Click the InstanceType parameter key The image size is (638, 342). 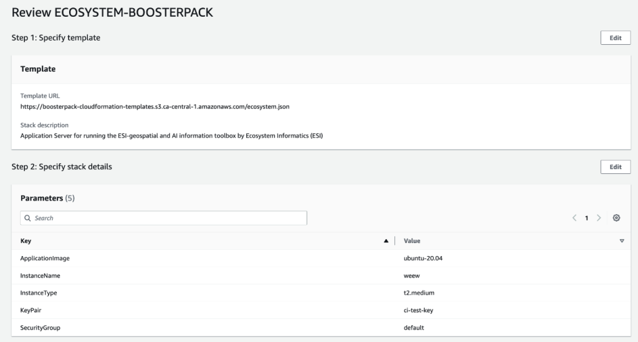coord(39,293)
